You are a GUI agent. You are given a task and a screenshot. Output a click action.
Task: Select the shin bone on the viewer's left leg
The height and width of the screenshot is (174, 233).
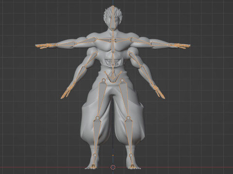click(x=97, y=136)
